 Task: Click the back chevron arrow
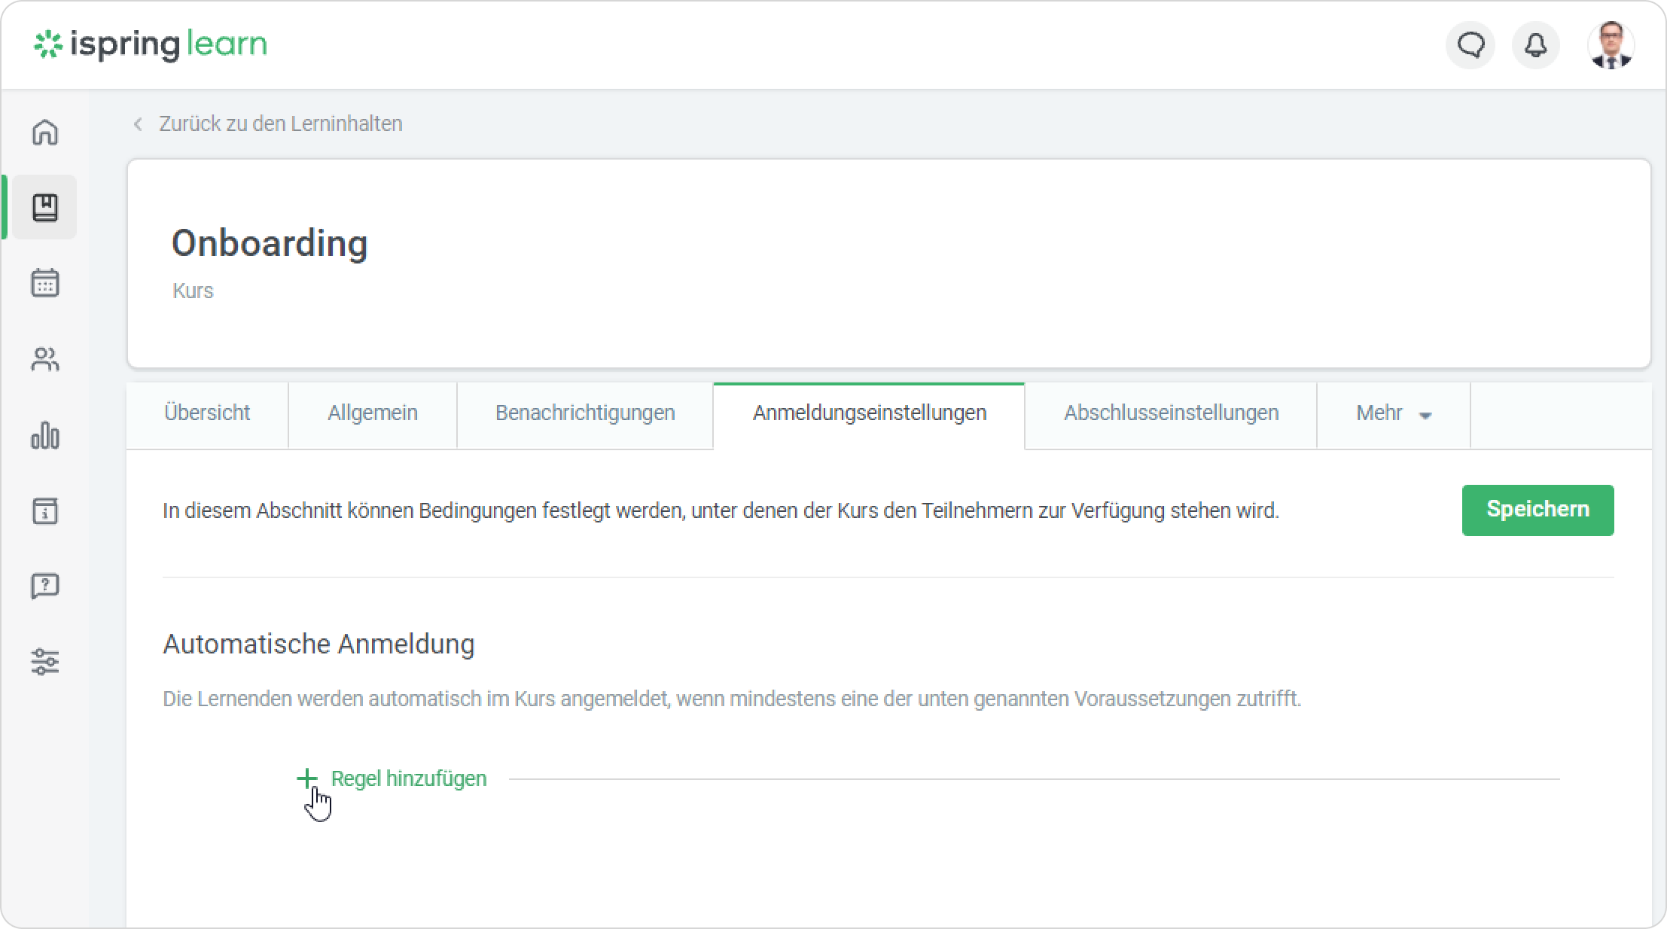coord(138,123)
